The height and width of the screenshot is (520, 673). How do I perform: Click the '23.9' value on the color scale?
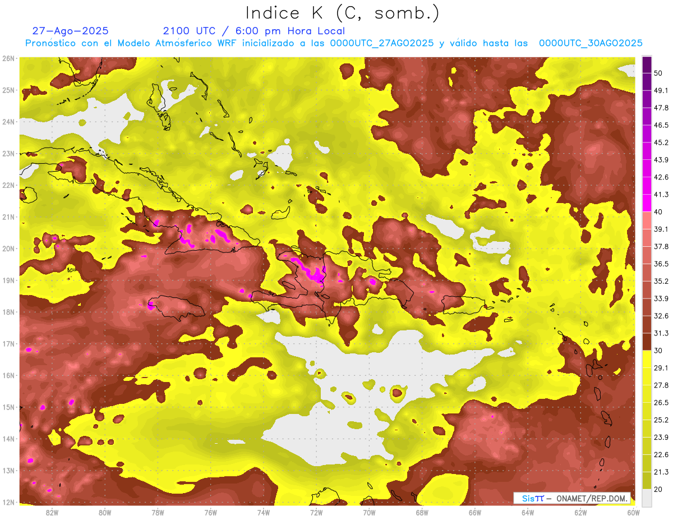click(661, 438)
